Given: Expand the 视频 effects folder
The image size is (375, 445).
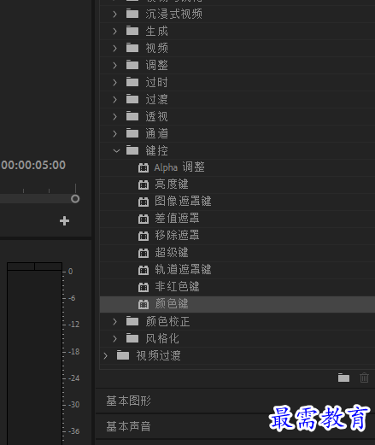Looking at the screenshot, I should 114,48.
